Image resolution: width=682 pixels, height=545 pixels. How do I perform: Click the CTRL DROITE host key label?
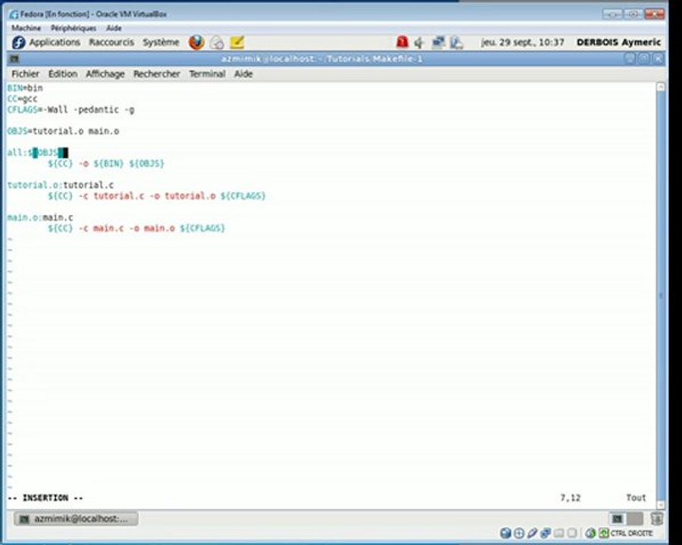coord(631,533)
